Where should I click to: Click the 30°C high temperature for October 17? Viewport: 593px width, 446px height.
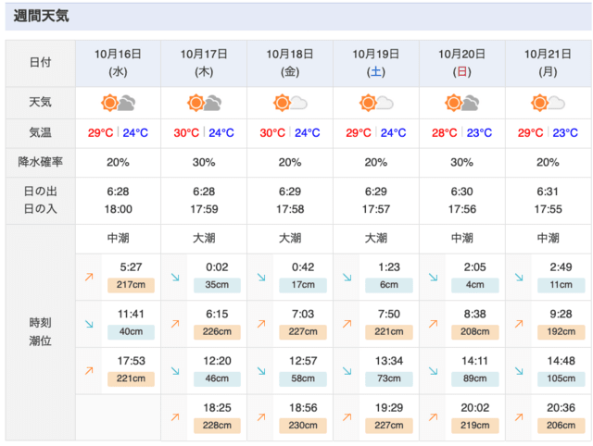186,133
